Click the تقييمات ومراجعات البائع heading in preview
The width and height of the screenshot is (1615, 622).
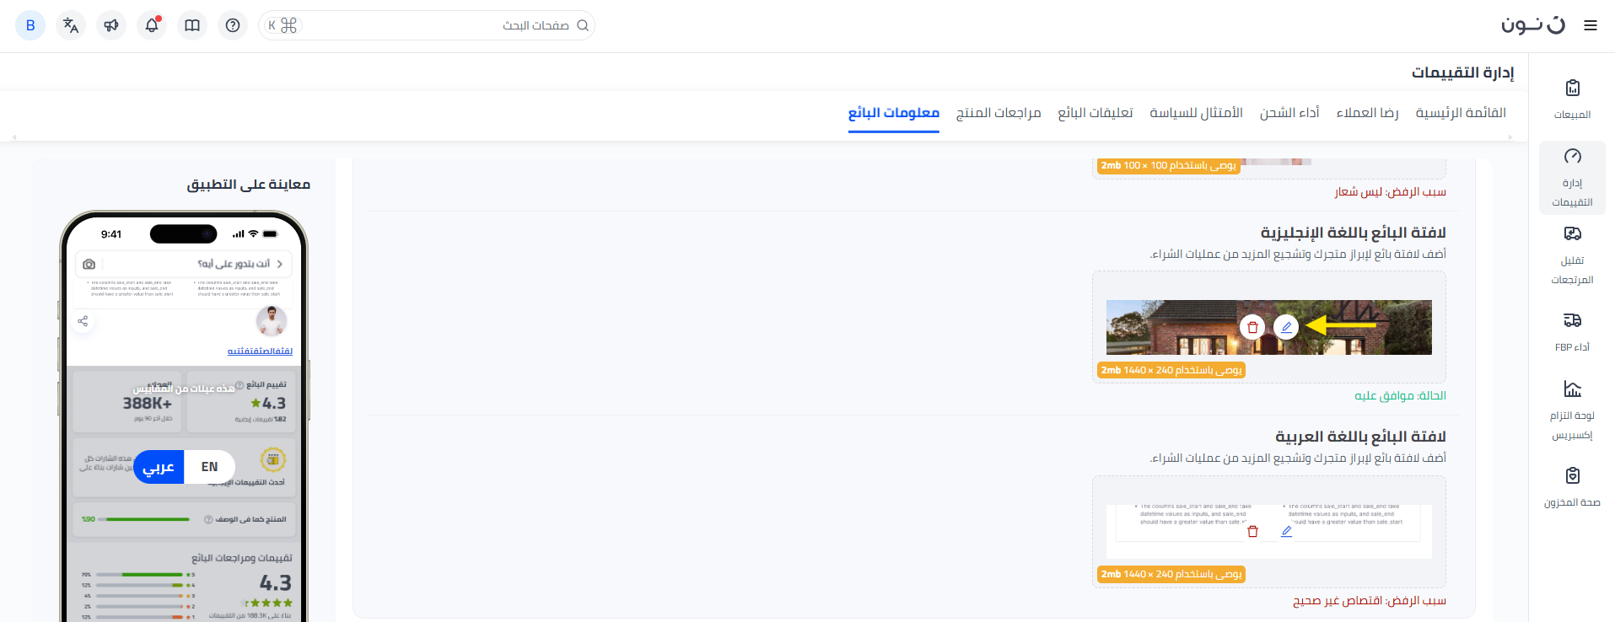[x=242, y=558]
